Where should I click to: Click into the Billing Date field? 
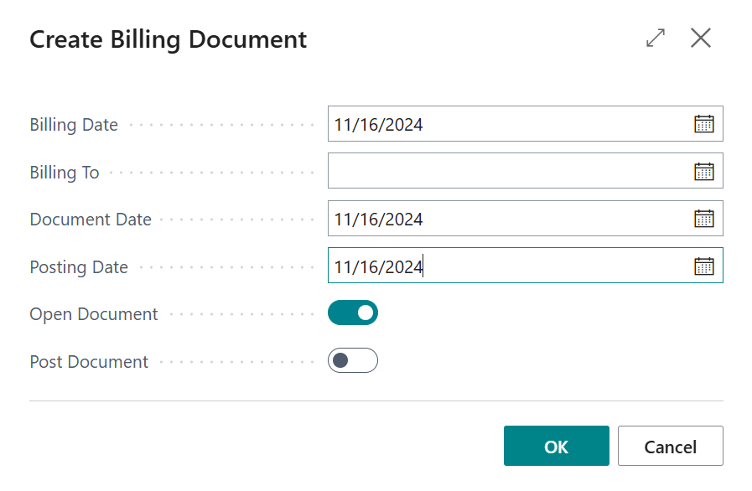click(x=503, y=124)
